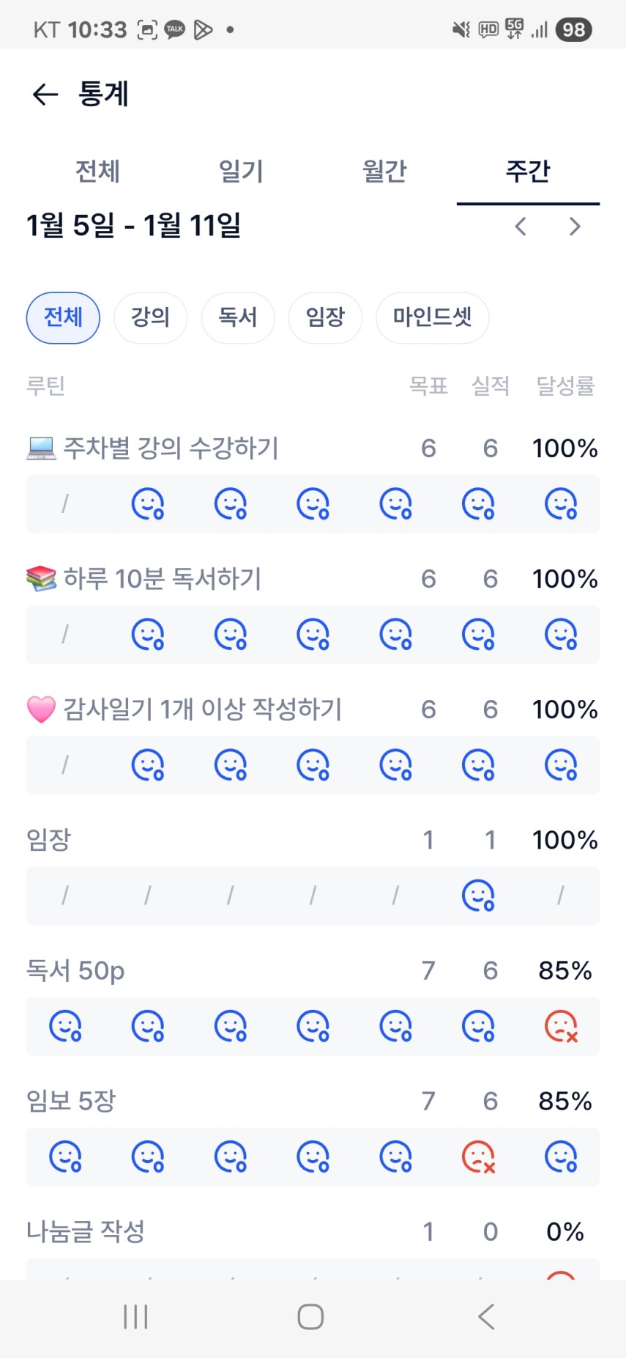626x1358 pixels.
Task: Tap the red failed face in 임보 5장 row
Action: click(x=479, y=1156)
